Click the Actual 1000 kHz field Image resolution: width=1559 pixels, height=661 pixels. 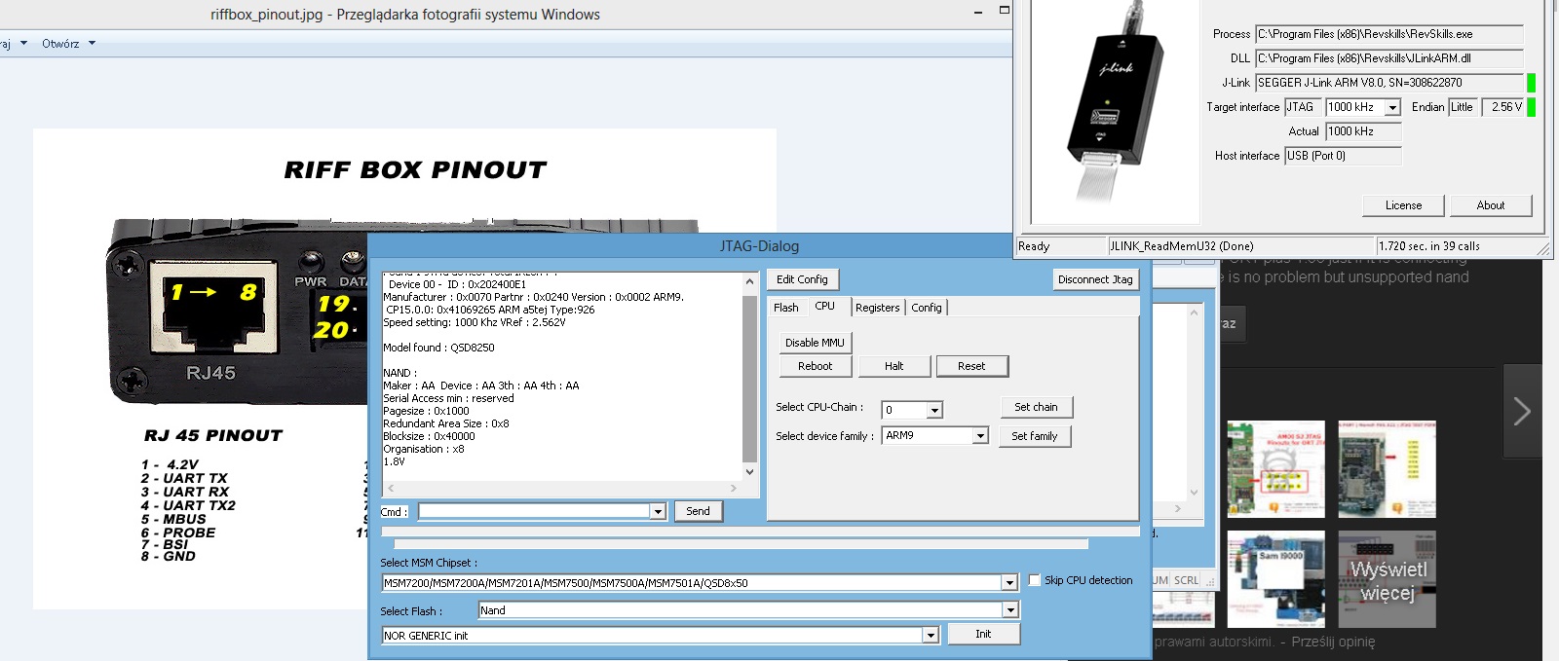[1363, 131]
